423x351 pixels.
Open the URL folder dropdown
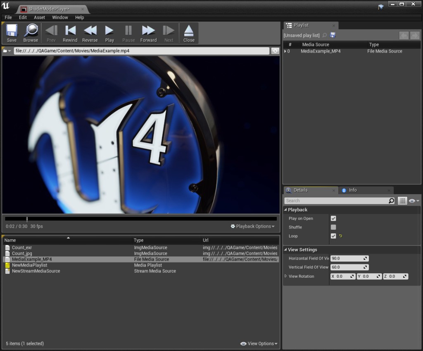point(7,51)
